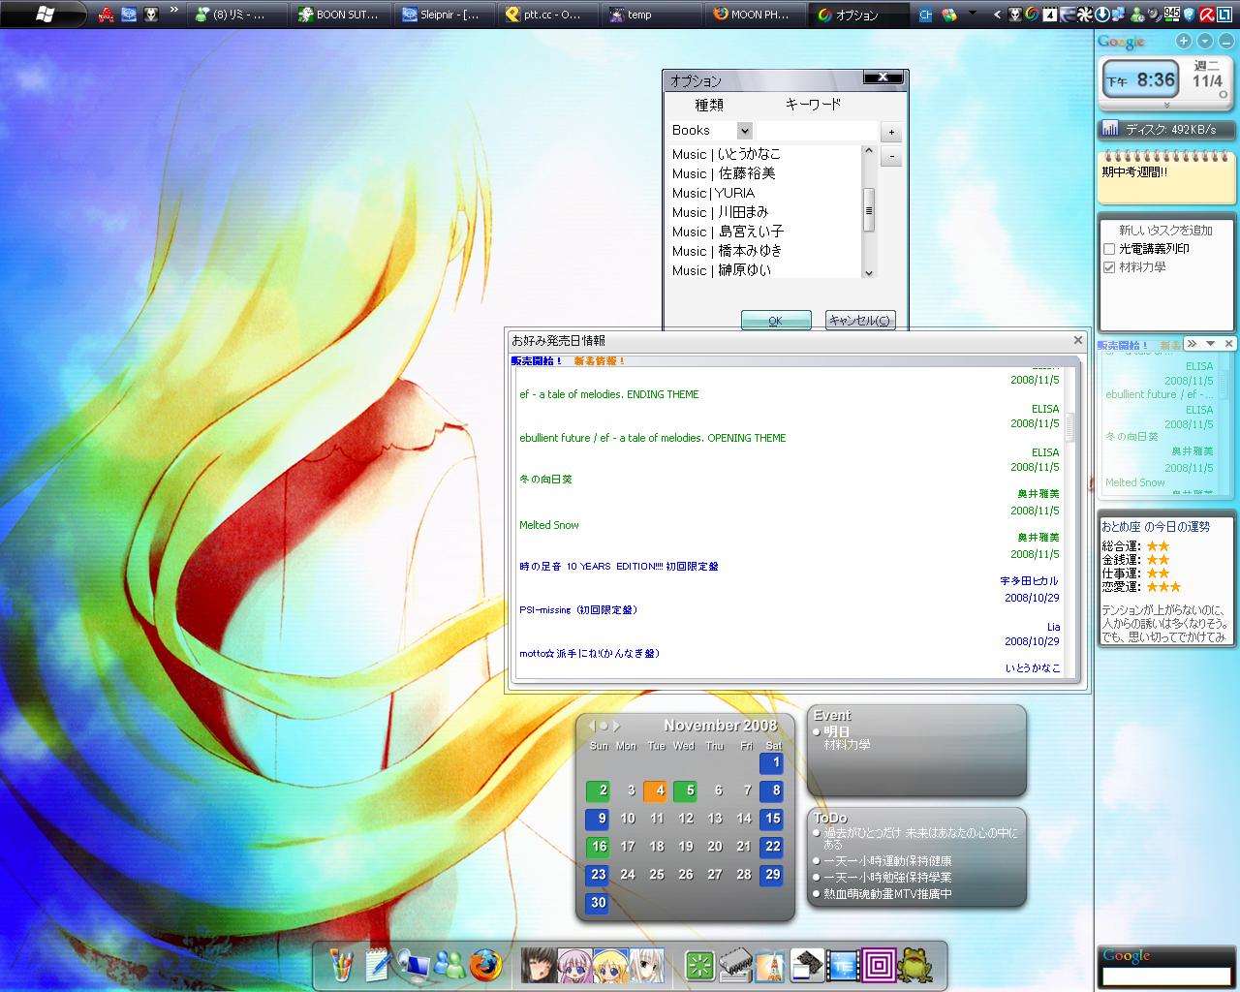Open the Melted Snow release entry
Screen dimensions: 1240x992
(x=549, y=525)
